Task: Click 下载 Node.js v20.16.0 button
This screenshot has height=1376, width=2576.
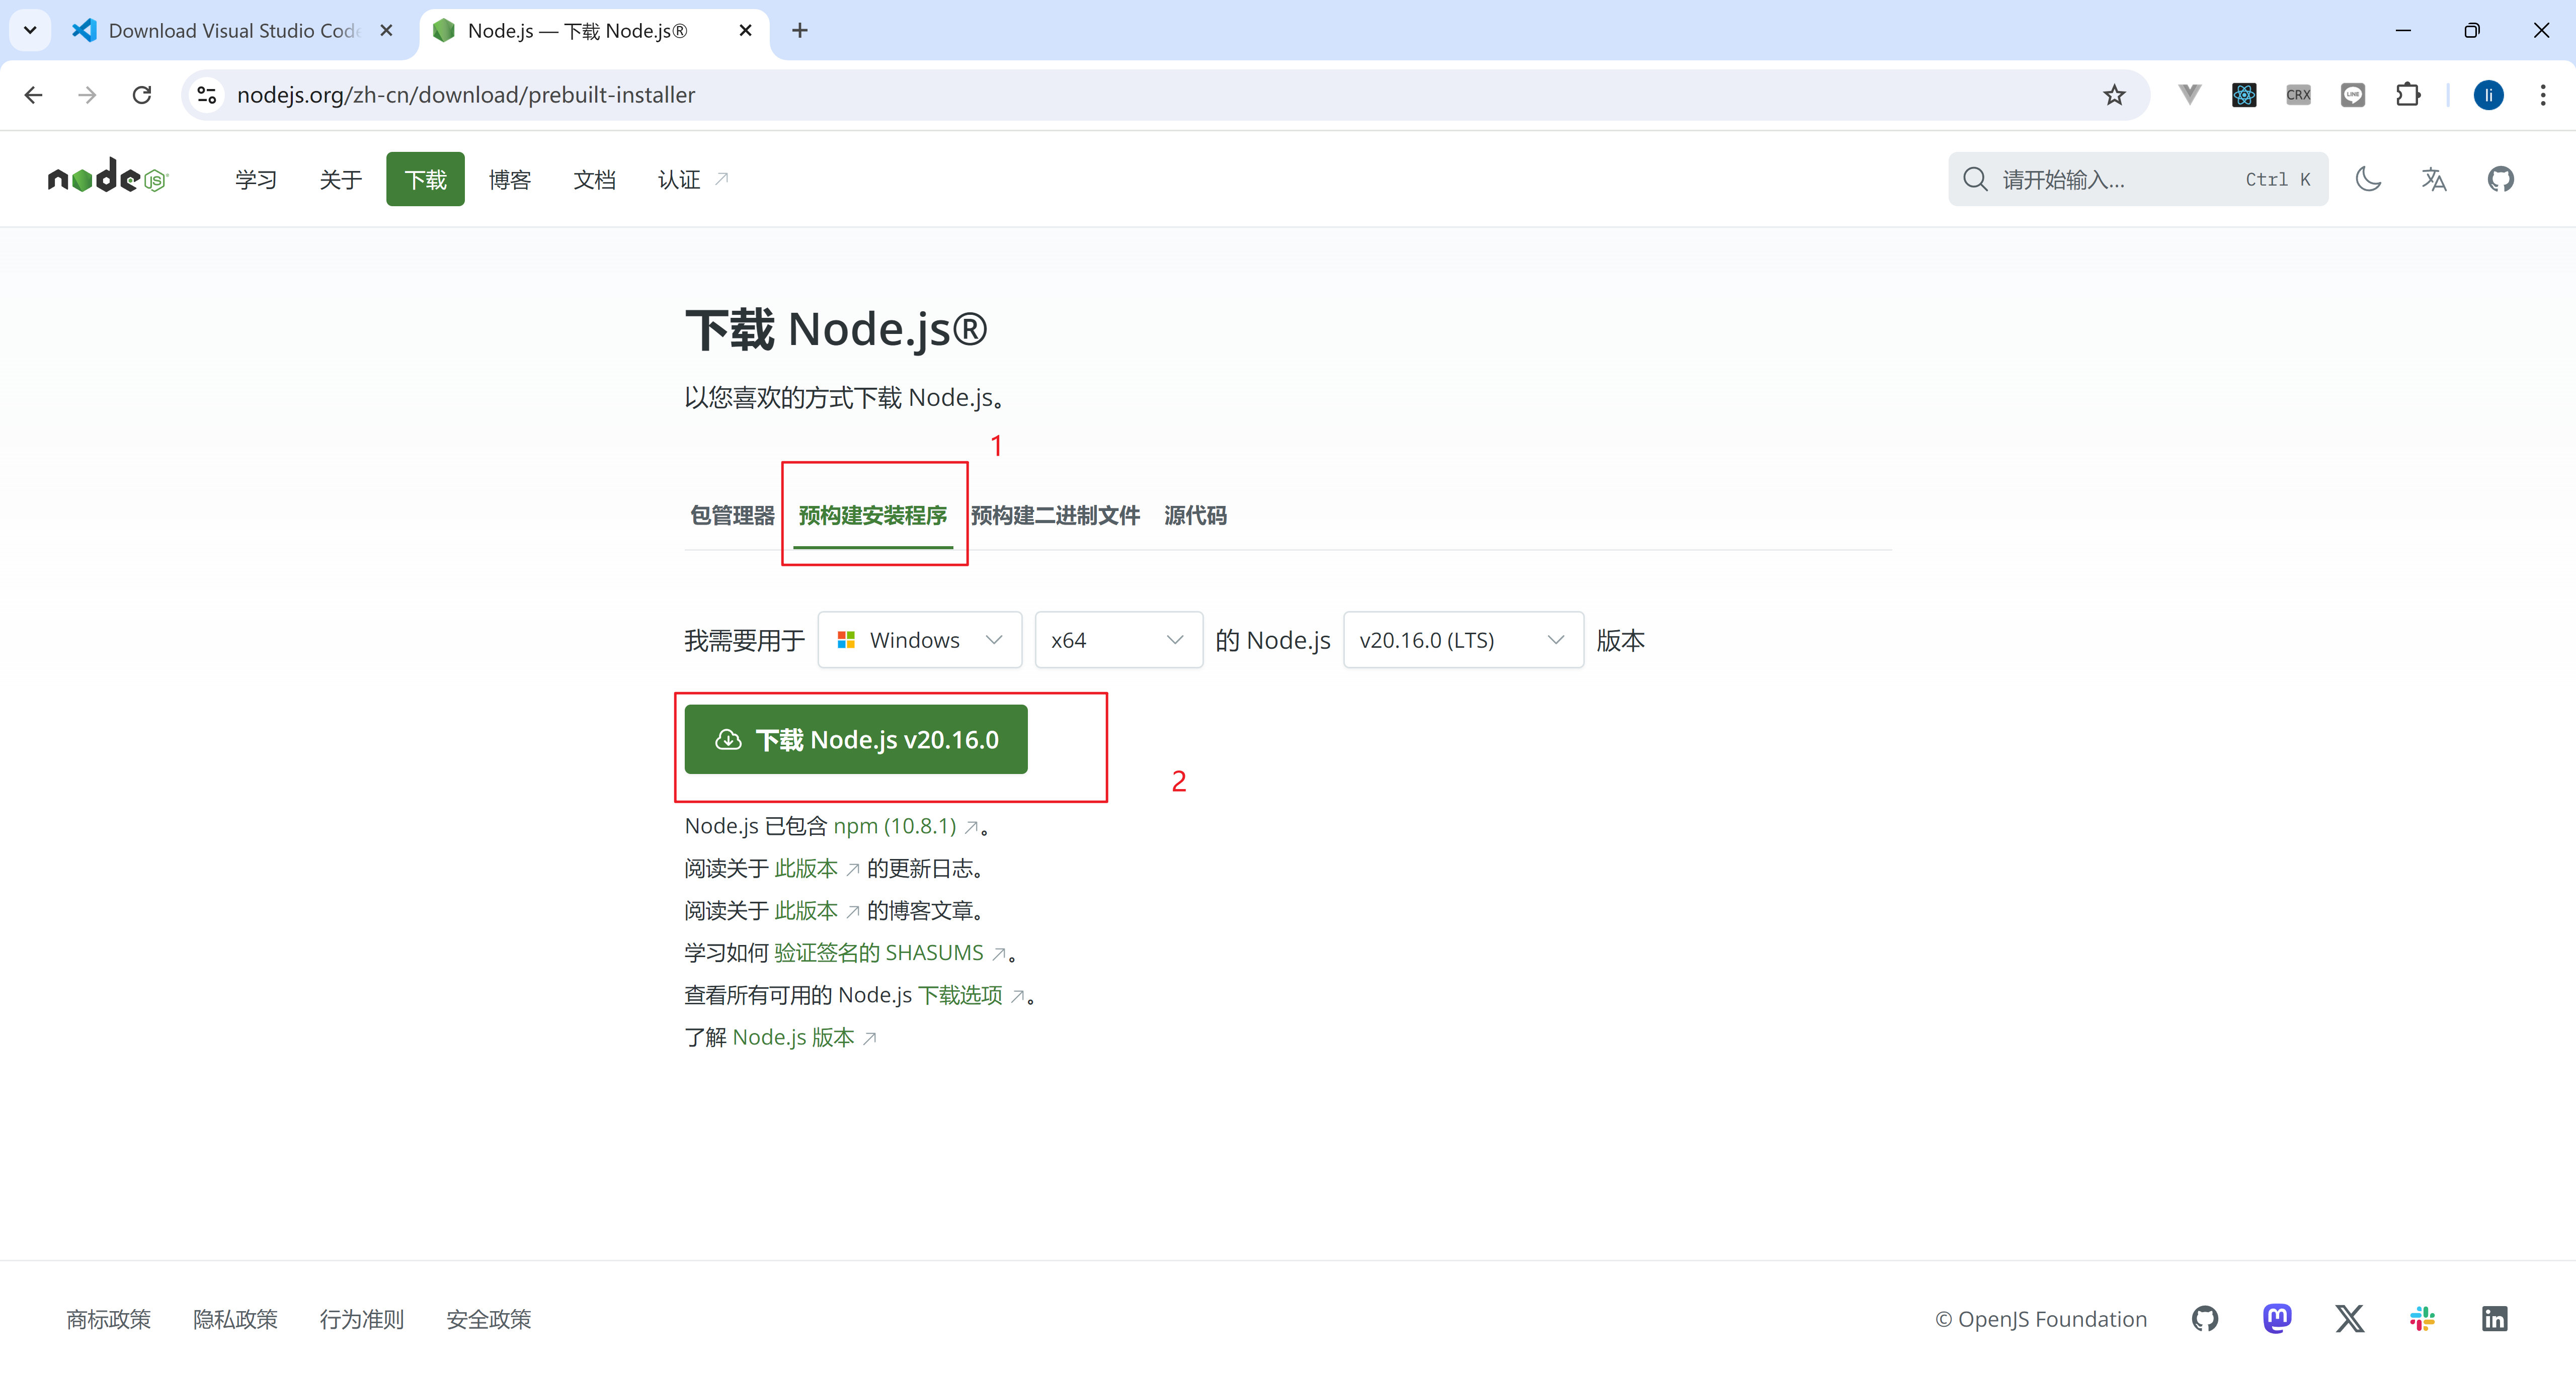Action: pyautogui.click(x=856, y=739)
